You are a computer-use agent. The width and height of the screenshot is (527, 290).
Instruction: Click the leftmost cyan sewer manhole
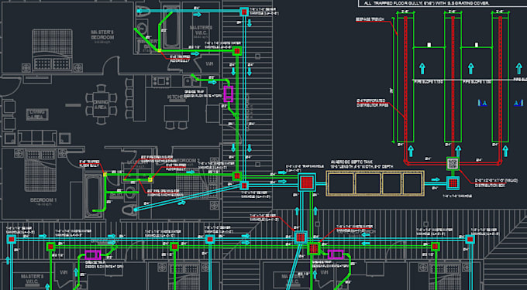[x=12, y=239]
